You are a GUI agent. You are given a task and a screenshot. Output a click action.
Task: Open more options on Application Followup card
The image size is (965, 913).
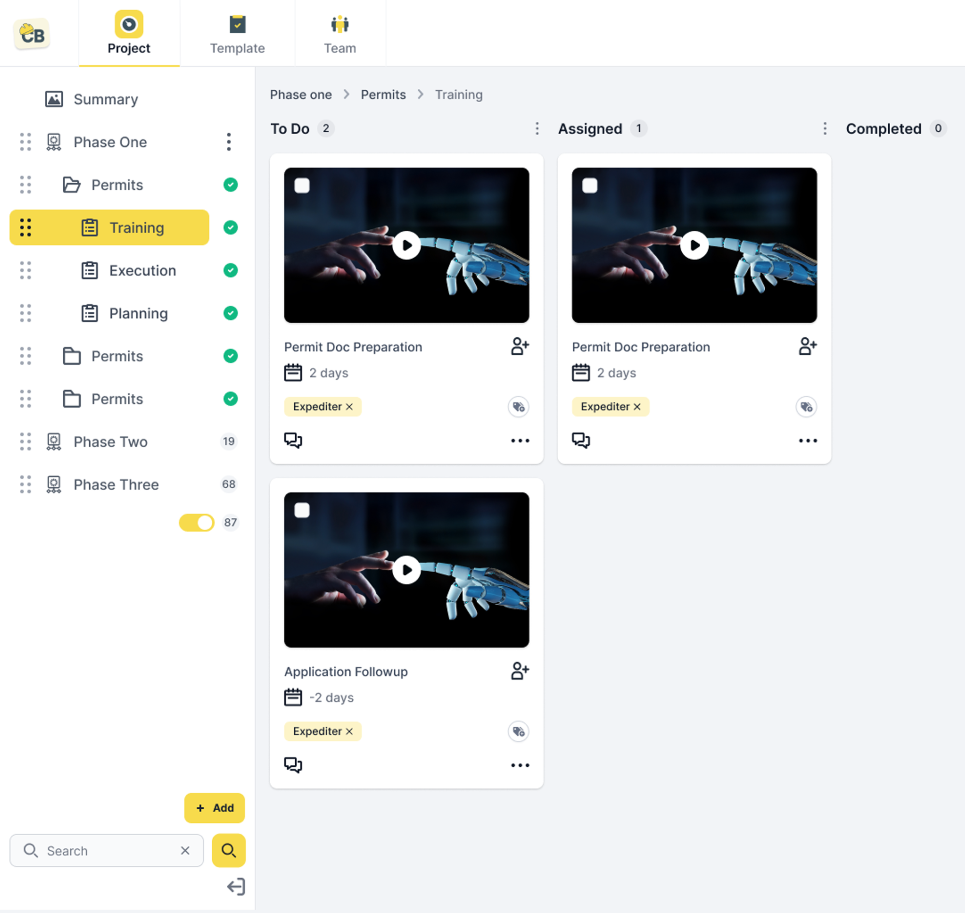[519, 765]
